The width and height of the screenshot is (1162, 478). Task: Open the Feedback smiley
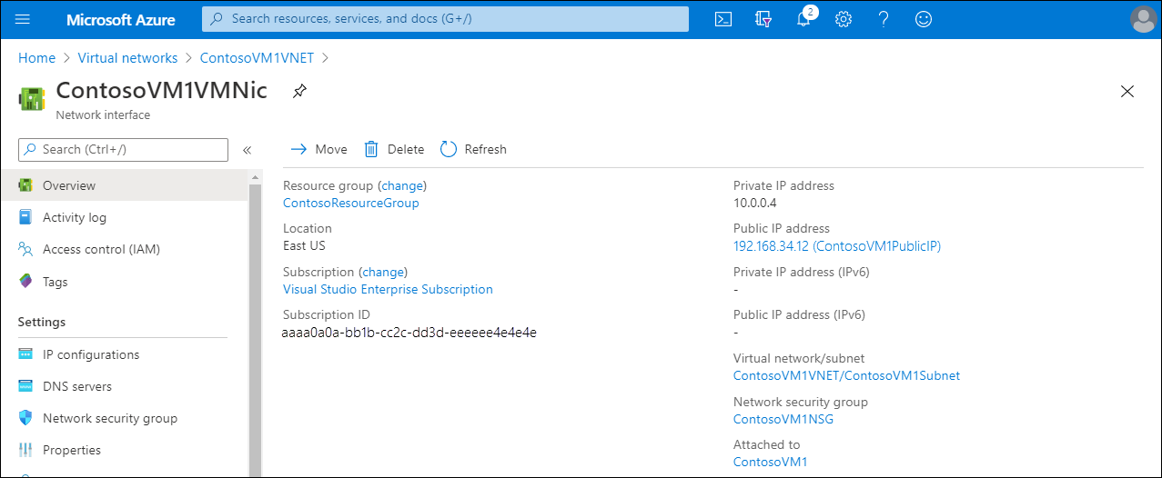click(x=924, y=19)
